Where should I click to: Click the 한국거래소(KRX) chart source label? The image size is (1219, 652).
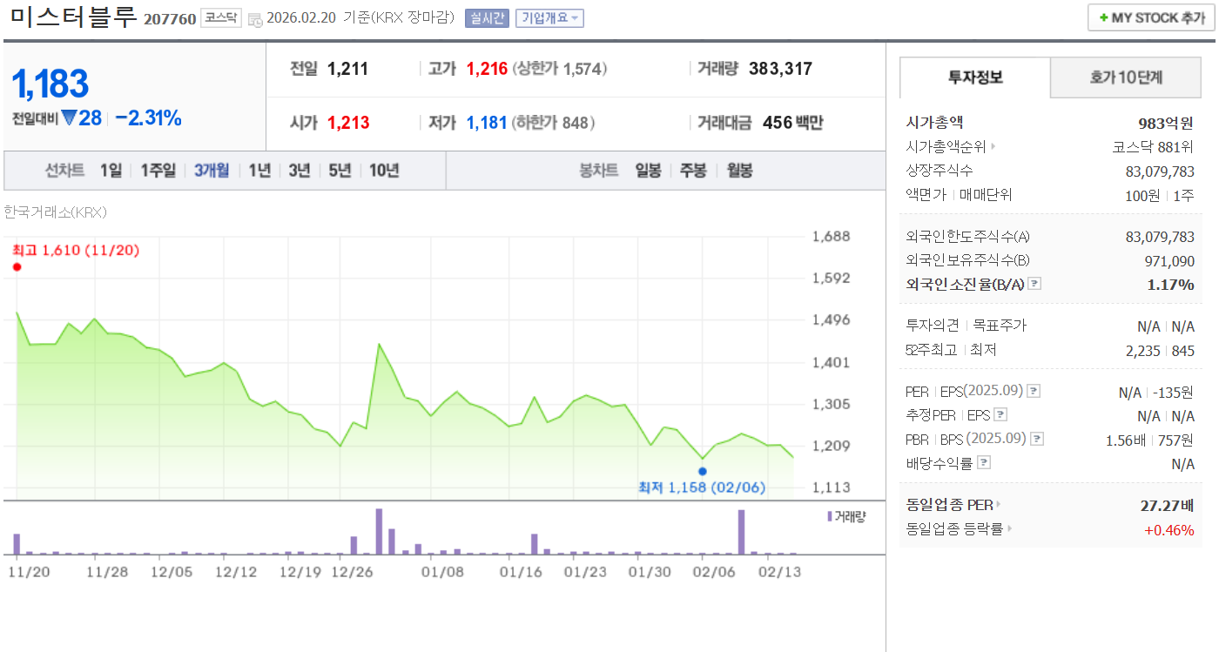(55, 212)
